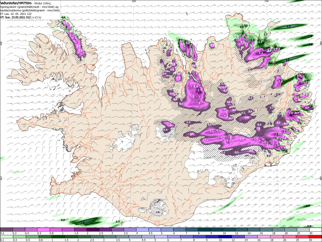Click the 4.4 label on the east fjords
322x242 pixels.
click(297, 113)
